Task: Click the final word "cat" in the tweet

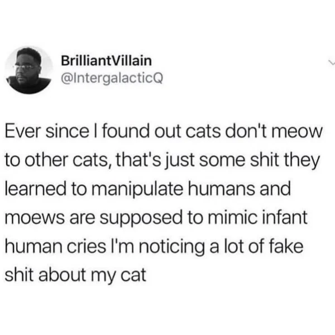Action: point(133,275)
